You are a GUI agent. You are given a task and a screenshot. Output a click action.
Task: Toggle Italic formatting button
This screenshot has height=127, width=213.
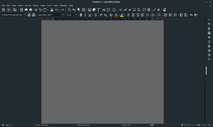85,15
